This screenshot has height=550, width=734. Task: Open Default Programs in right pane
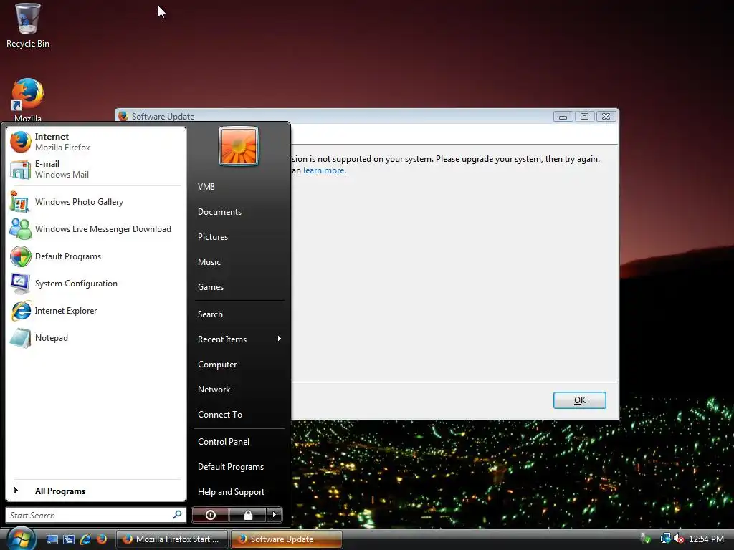tap(239, 467)
